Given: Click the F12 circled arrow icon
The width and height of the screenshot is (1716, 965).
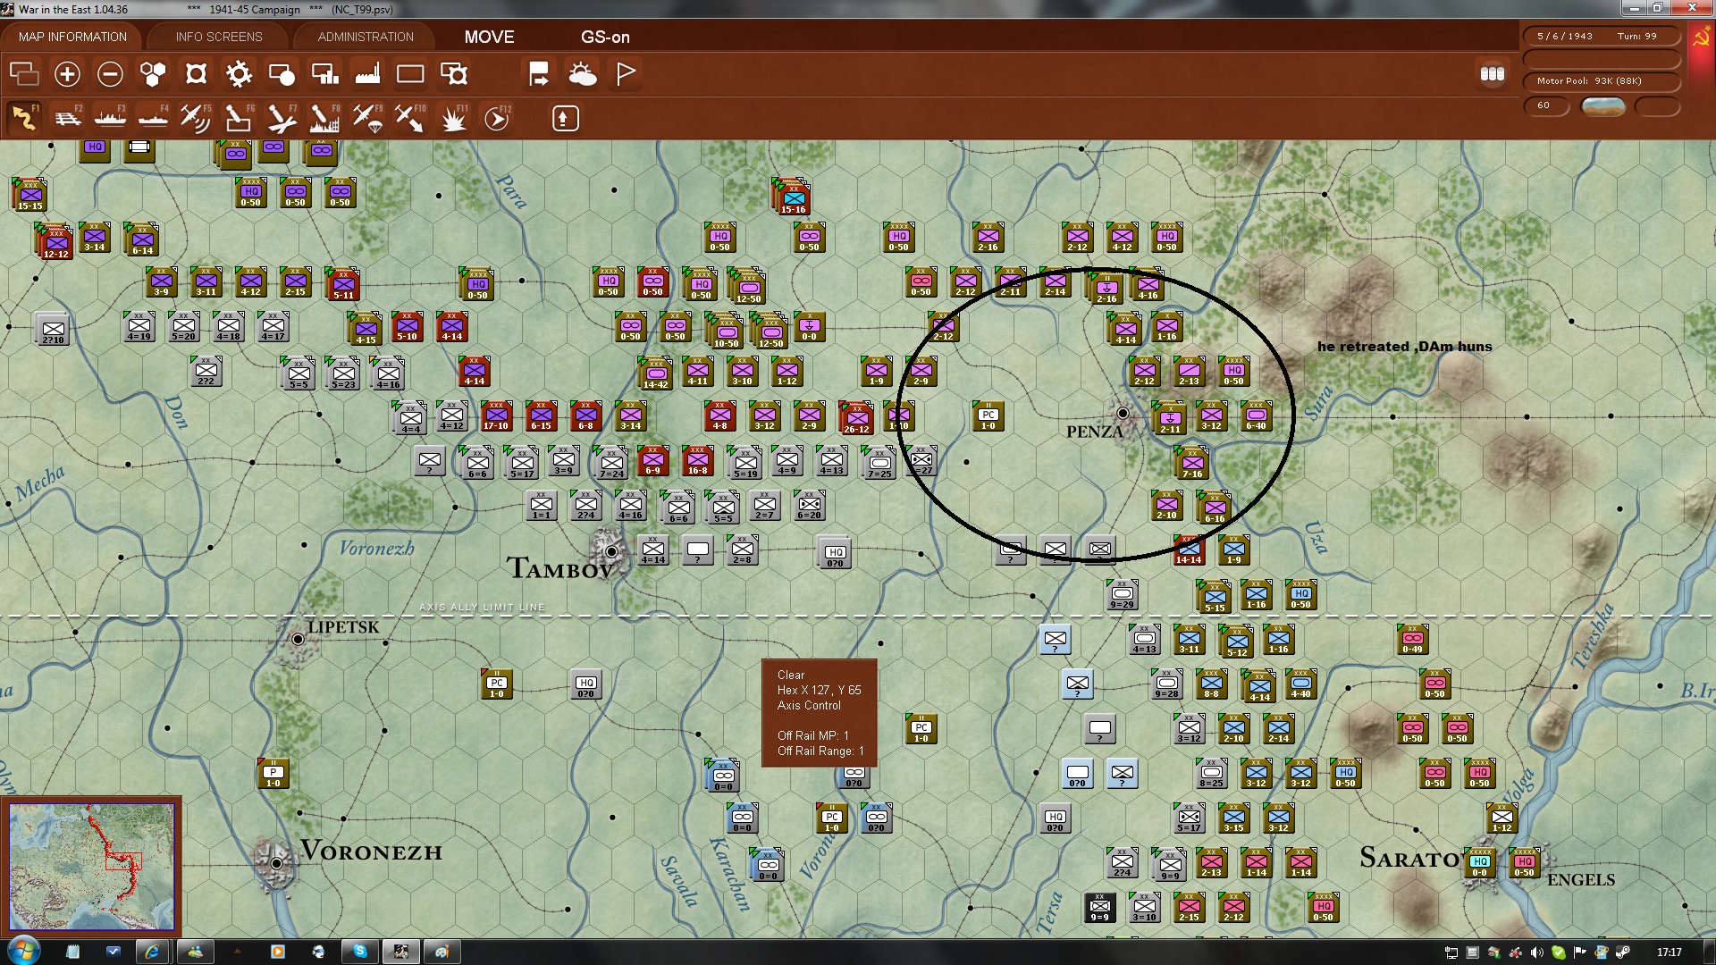Looking at the screenshot, I should tap(497, 118).
